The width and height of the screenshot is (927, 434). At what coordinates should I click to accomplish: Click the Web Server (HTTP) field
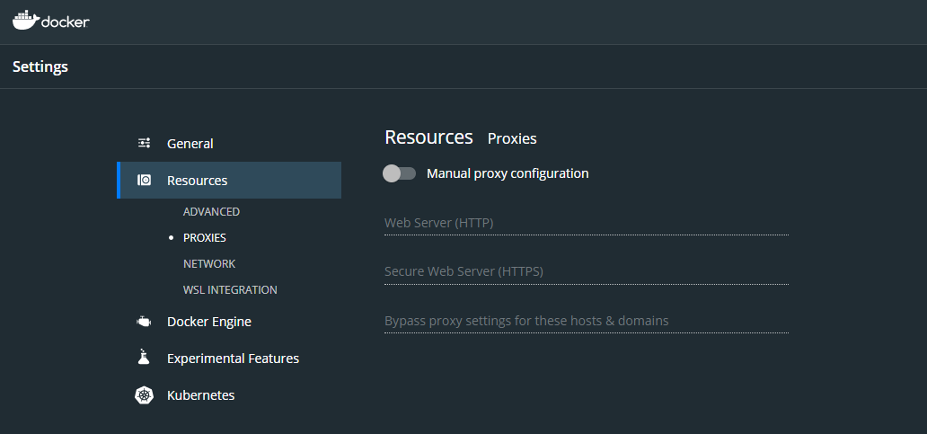point(587,224)
